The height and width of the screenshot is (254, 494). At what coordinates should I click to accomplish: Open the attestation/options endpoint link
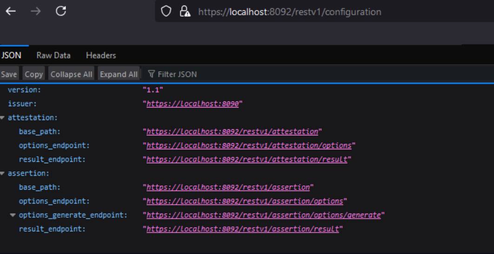point(249,146)
